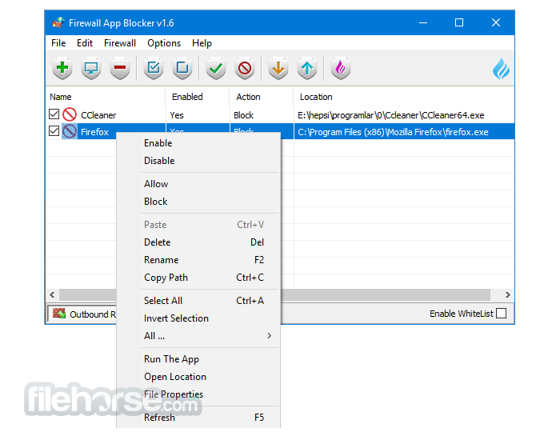The image size is (560, 440).
Task: Sort by the Enabled column header
Action: (x=197, y=97)
